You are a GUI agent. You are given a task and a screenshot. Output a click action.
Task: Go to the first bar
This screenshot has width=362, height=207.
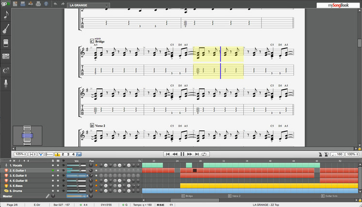(x=167, y=154)
